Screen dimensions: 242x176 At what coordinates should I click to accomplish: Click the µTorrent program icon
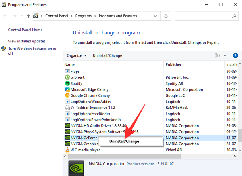[67, 77]
